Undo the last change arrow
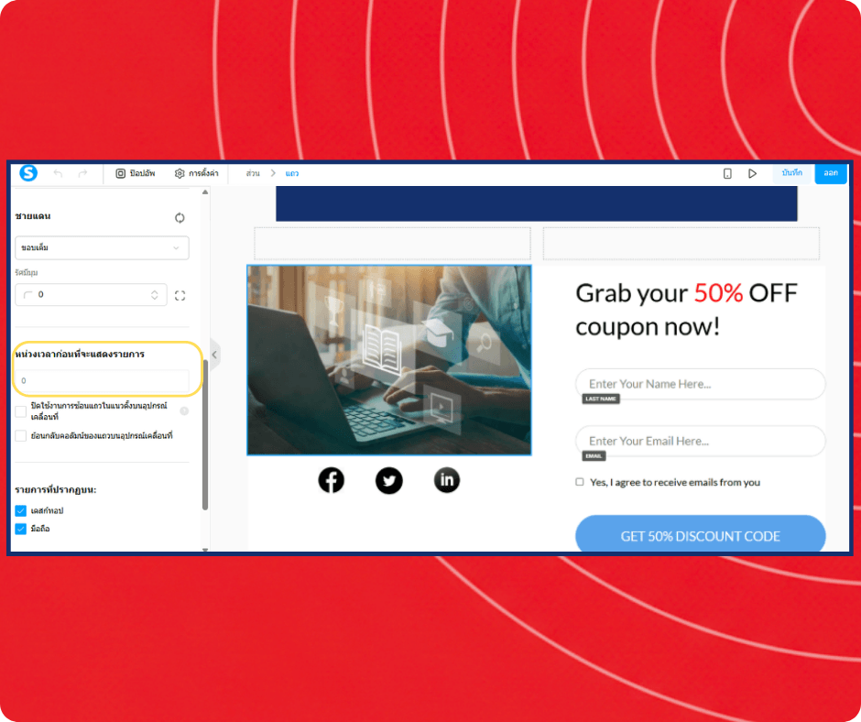Image resolution: width=861 pixels, height=722 pixels. (58, 174)
